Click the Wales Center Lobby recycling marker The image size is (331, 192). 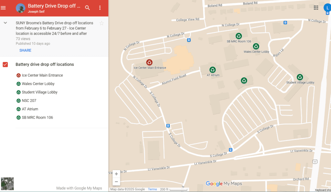256,46
